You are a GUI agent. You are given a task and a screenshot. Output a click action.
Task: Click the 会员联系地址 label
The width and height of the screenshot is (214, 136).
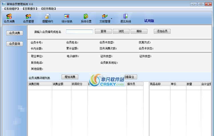click(x=109, y=63)
